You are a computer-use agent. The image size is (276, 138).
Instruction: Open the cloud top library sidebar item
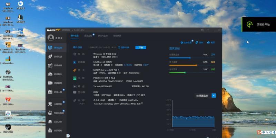(56, 122)
